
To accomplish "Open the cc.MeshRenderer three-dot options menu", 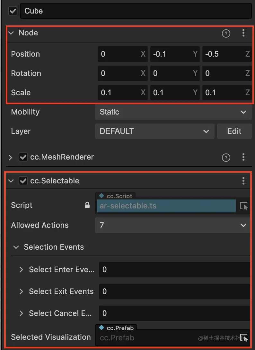I will [x=243, y=158].
